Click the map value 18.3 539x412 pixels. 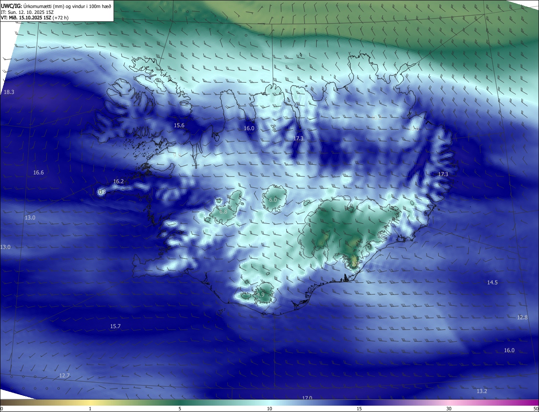pyautogui.click(x=9, y=92)
